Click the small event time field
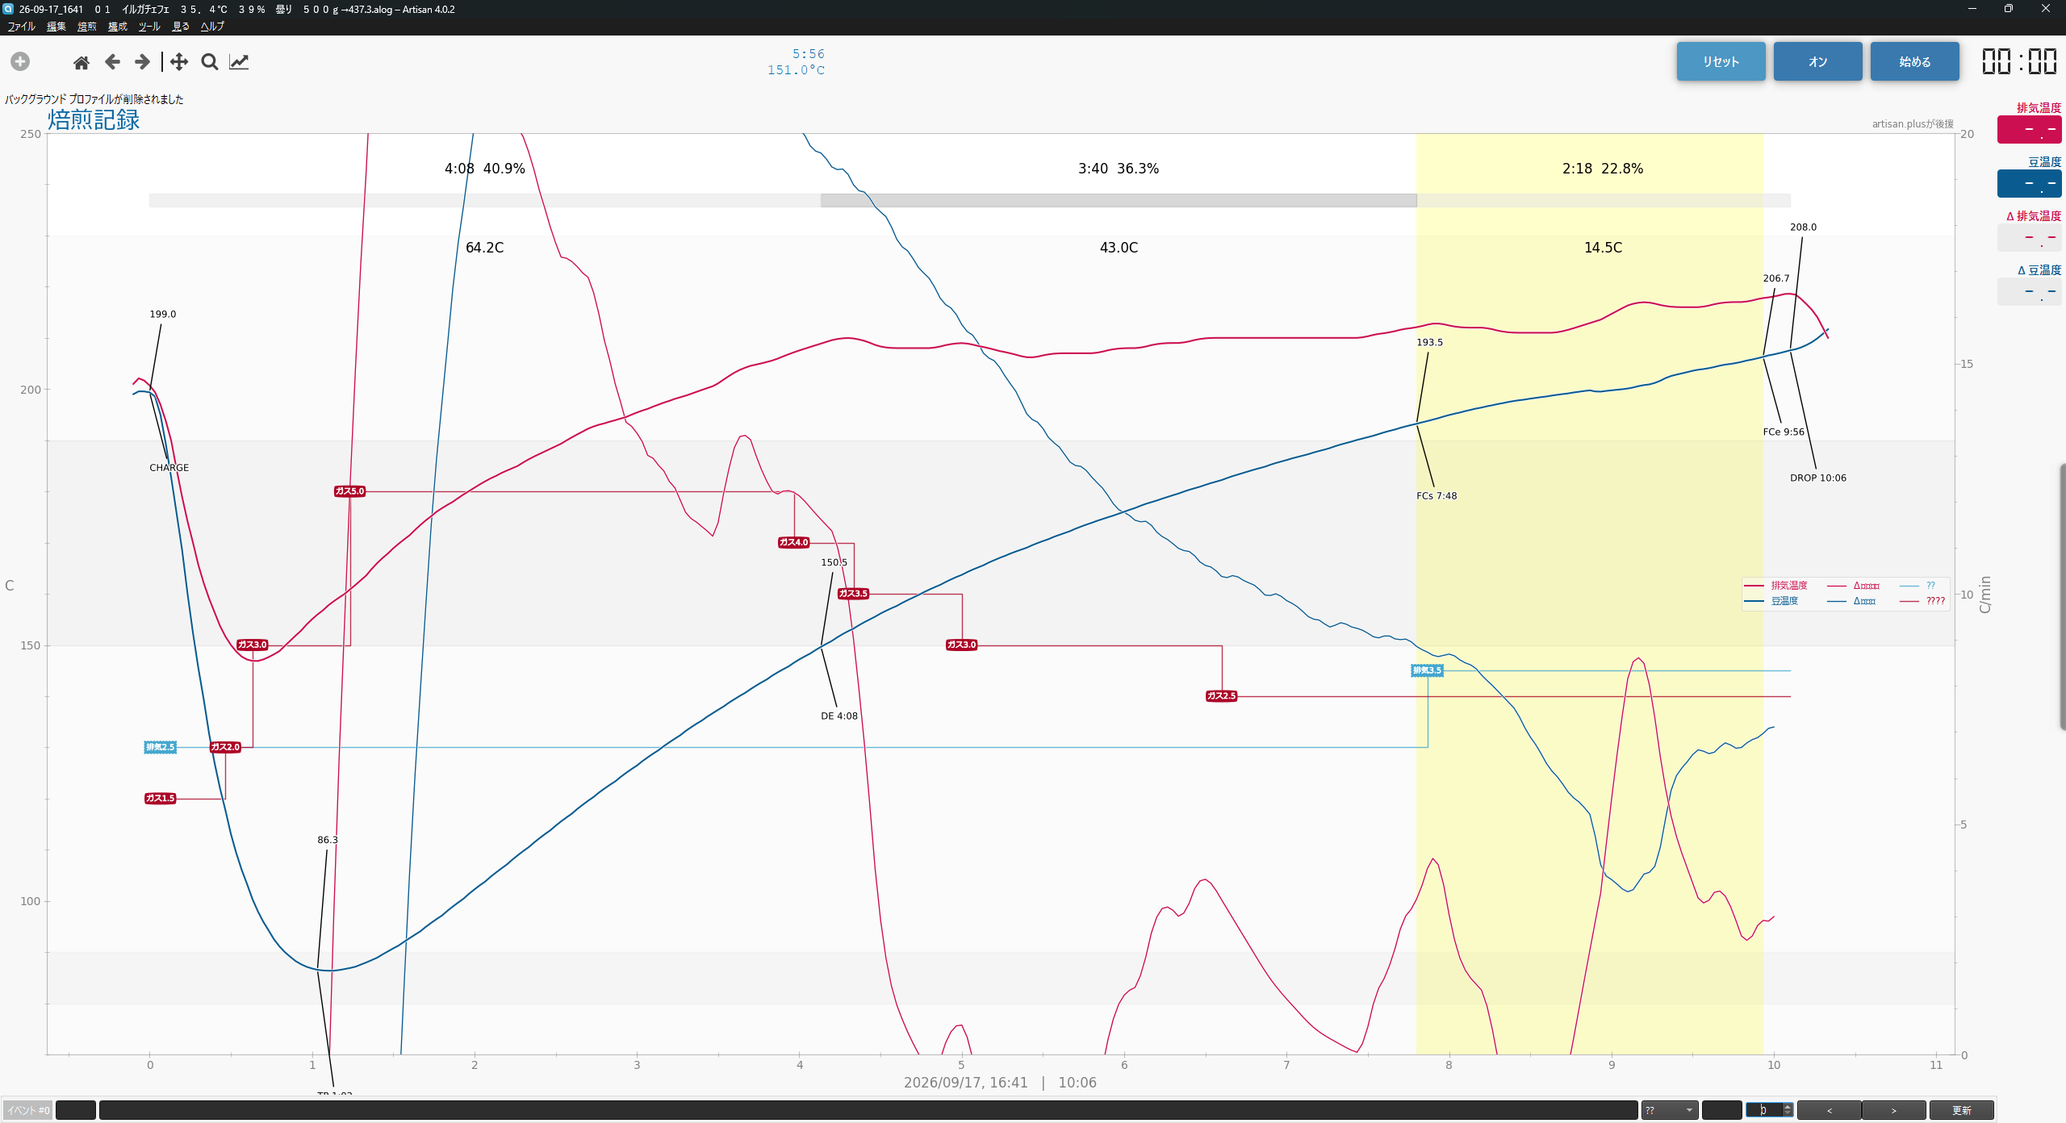This screenshot has height=1123, width=2066. [76, 1111]
